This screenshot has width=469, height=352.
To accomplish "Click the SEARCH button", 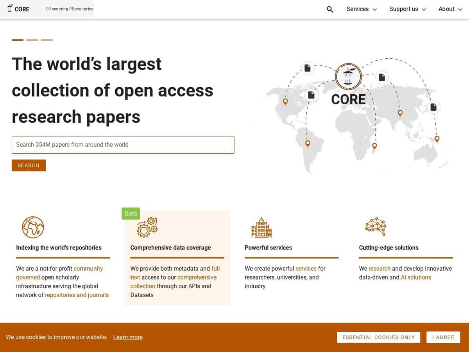I will click(x=29, y=165).
